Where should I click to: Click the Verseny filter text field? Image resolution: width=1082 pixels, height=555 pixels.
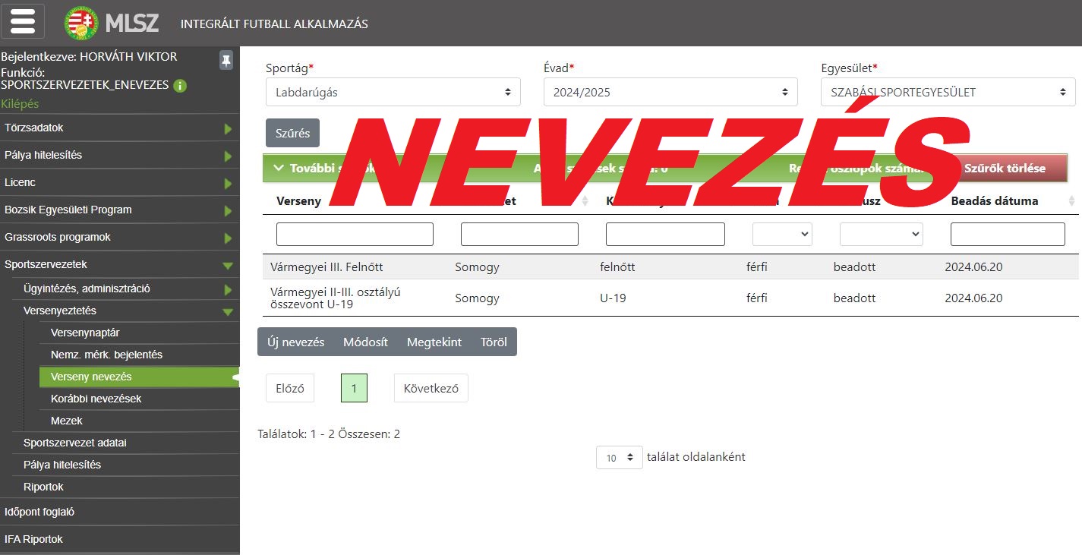[355, 234]
